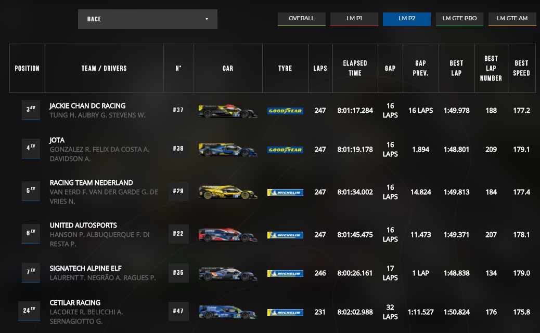Click the JOTA #38 car image
This screenshot has height=333, width=540.
tap(228, 150)
